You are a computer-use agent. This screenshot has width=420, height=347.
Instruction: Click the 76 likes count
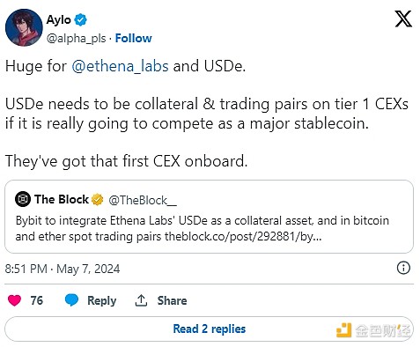(x=37, y=300)
